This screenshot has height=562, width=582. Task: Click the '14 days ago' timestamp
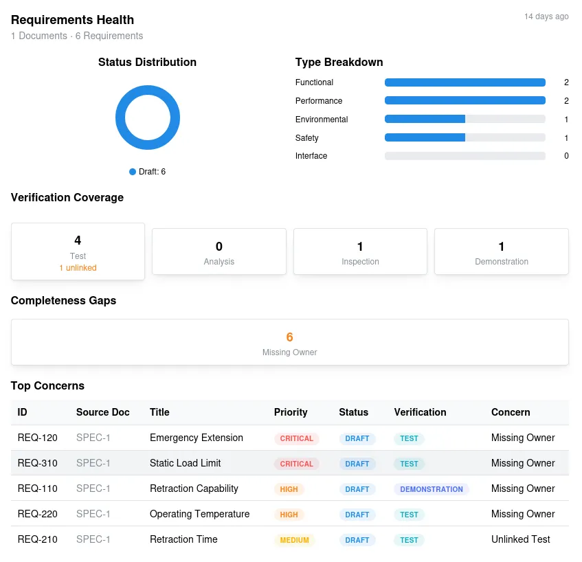[x=546, y=16]
